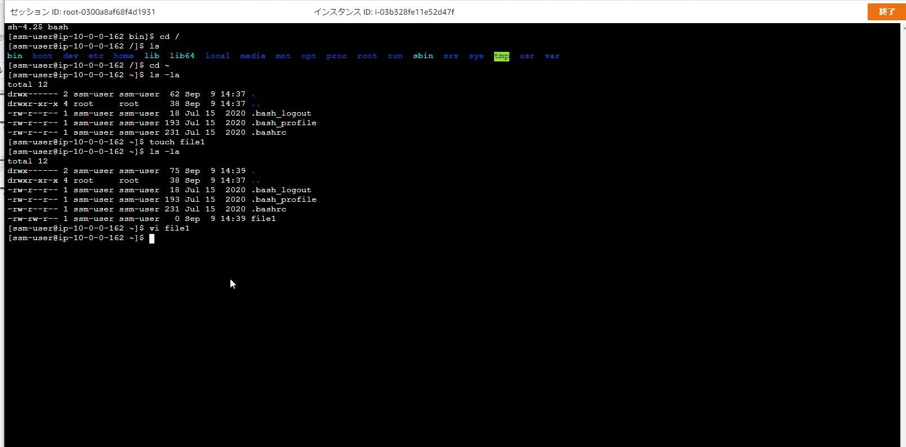Click the 'cd ~' command text
Image resolution: width=906 pixels, height=447 pixels.
pyautogui.click(x=159, y=65)
